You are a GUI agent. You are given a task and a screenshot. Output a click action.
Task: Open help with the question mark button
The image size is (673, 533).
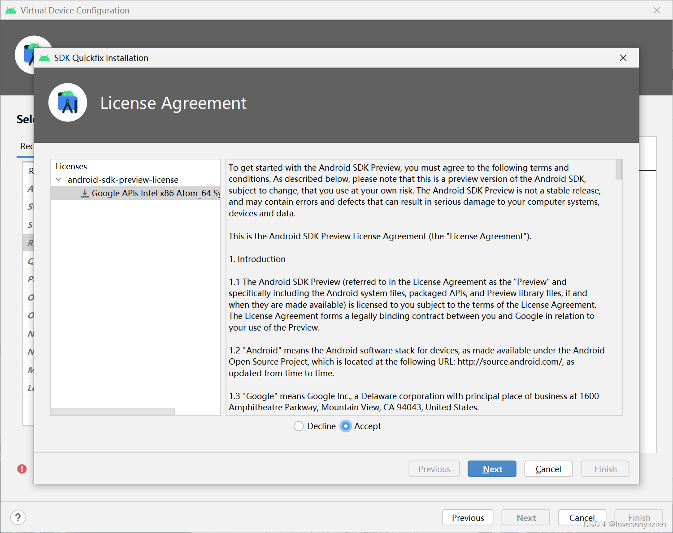18,518
